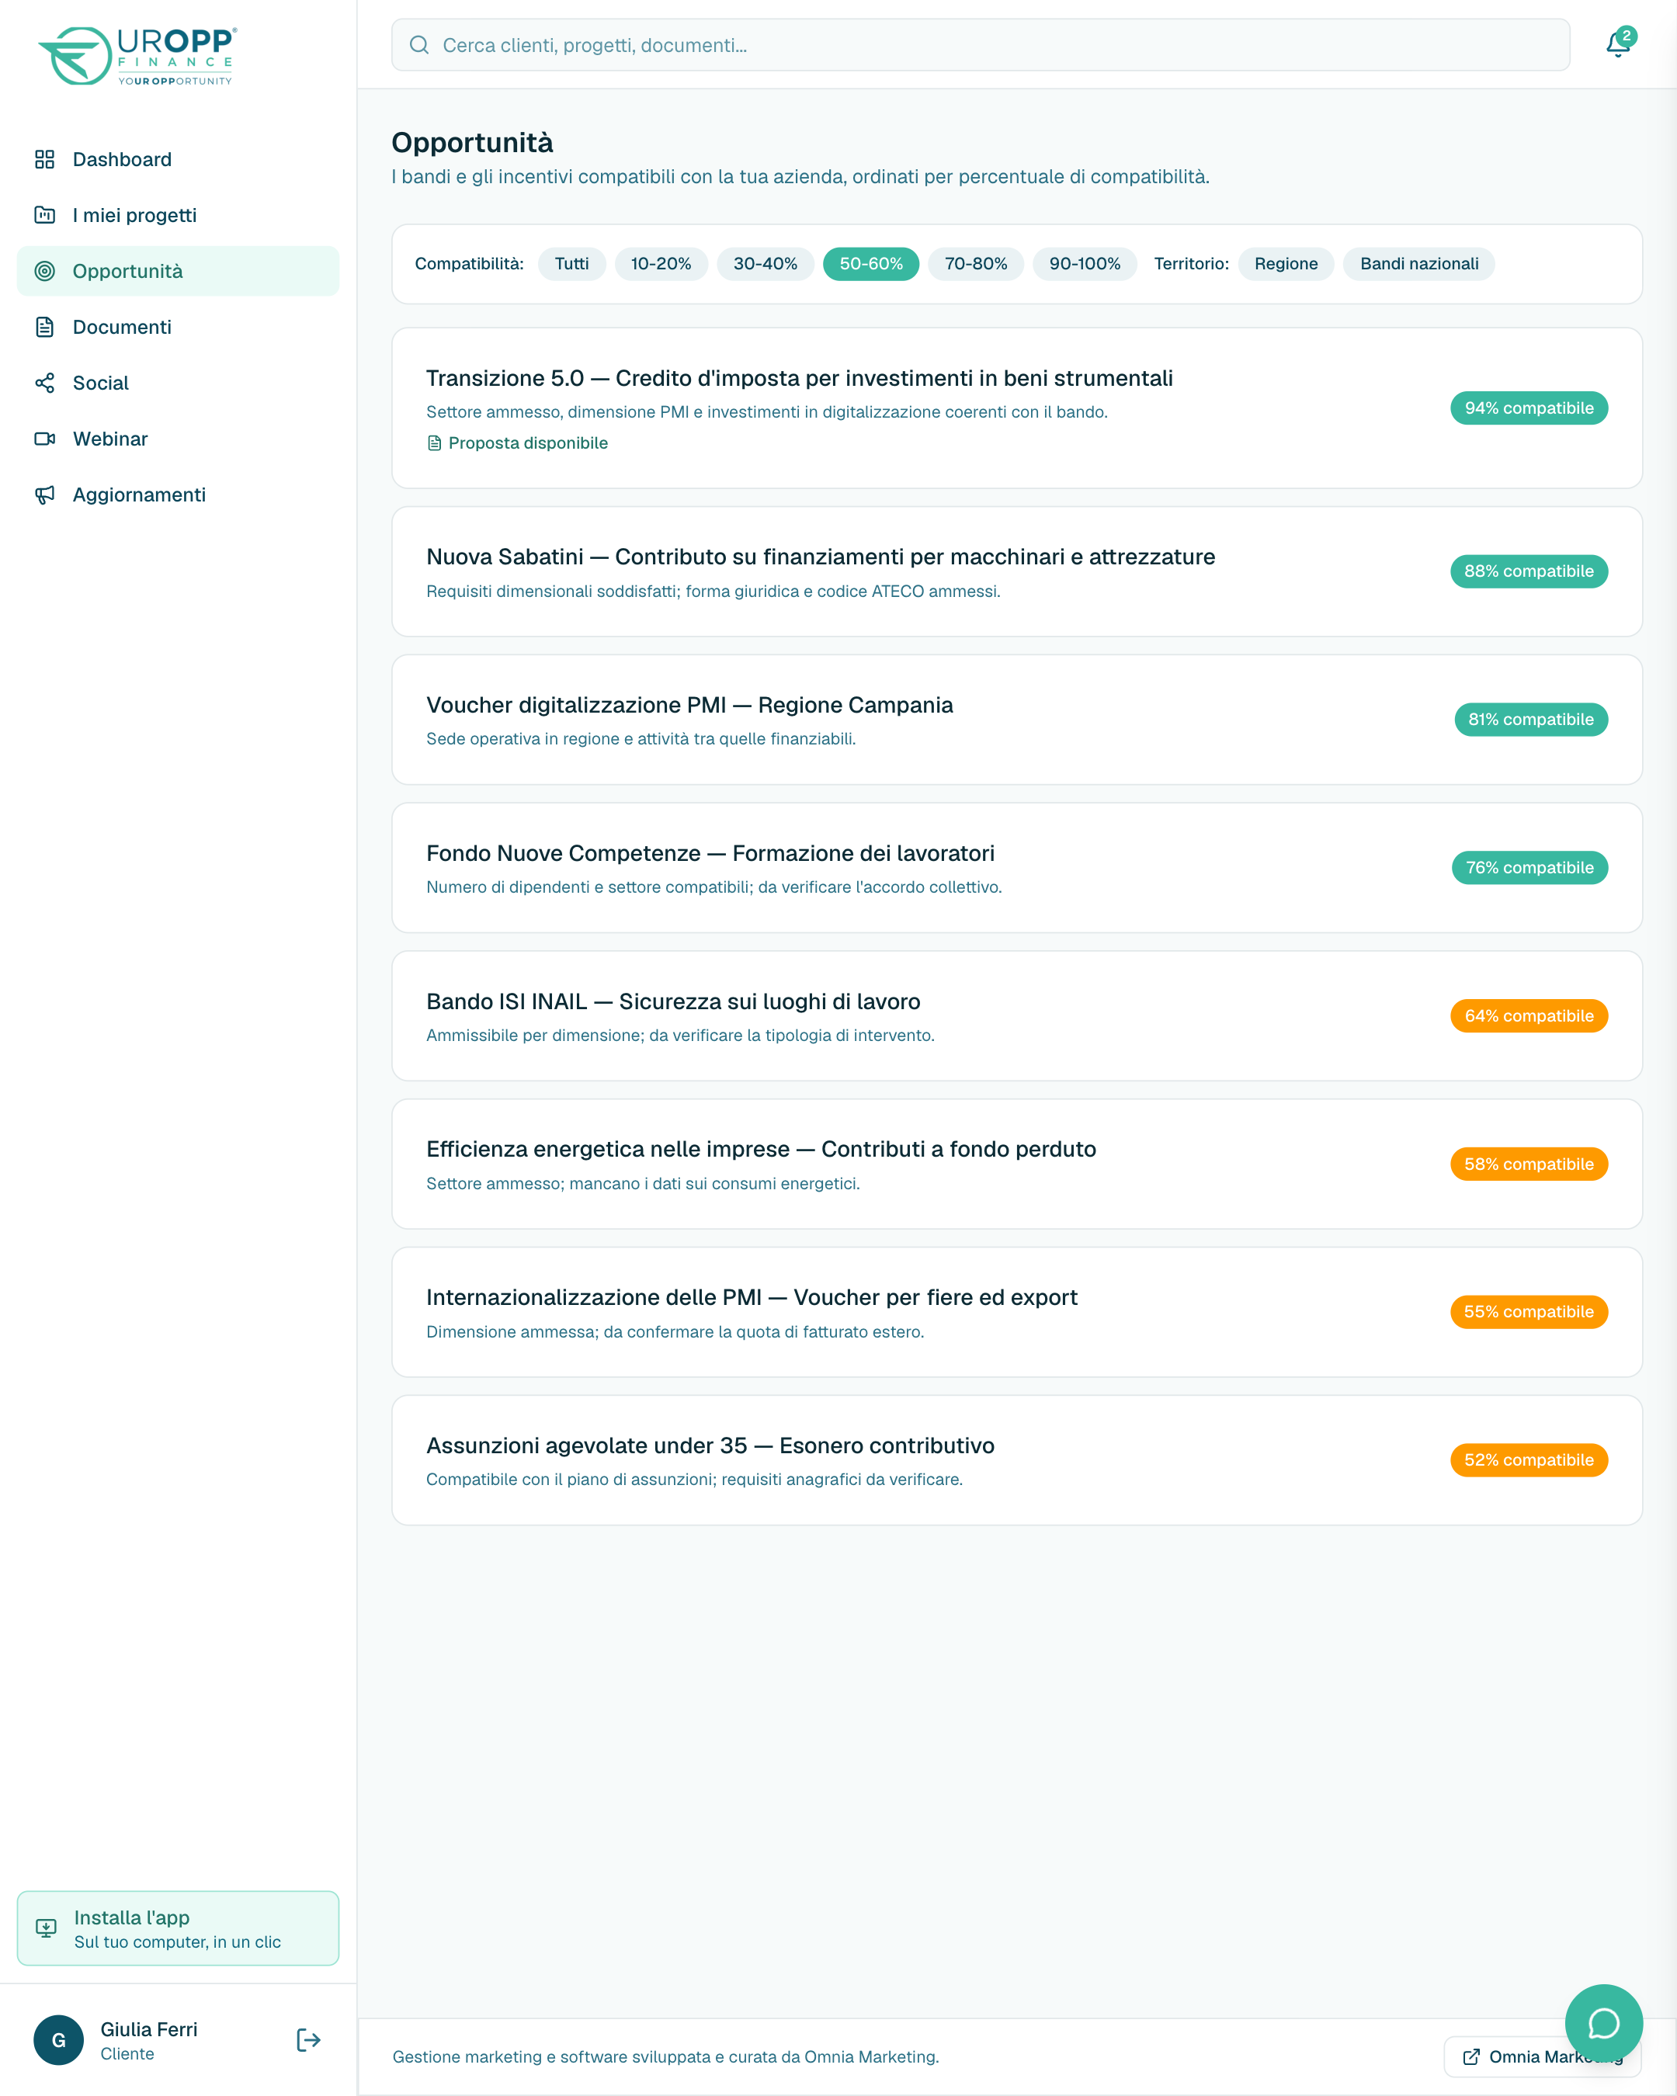1677x2096 pixels.
Task: Select the 70-80% compatibility chip
Action: pos(975,263)
